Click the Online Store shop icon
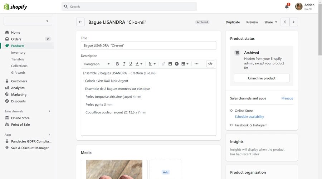This screenshot has height=179, width=322. tap(7, 118)
